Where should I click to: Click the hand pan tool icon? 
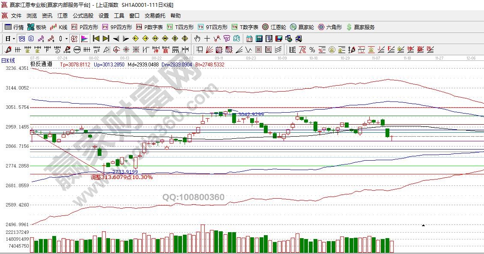(x=197, y=39)
